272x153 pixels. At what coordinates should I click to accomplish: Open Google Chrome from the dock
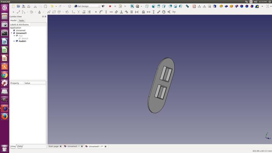pos(4,75)
